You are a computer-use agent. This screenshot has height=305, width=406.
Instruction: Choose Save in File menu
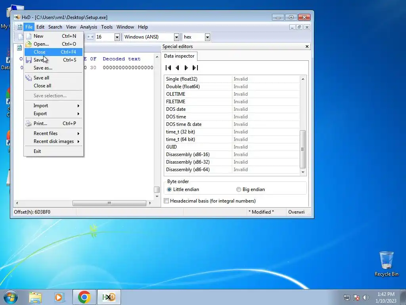click(x=54, y=60)
